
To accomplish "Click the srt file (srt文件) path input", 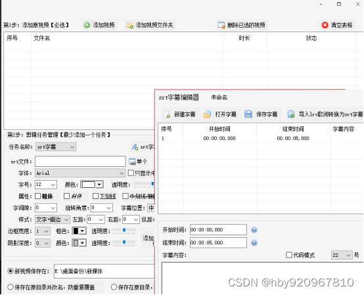I will point(80,162).
